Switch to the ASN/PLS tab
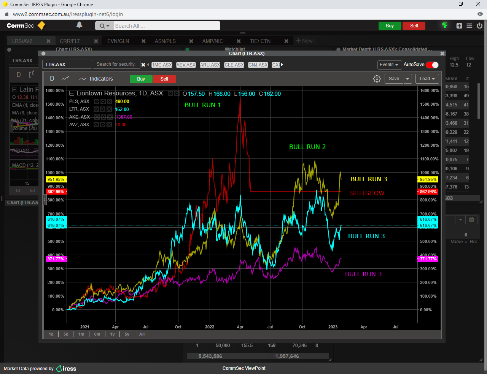 165,41
